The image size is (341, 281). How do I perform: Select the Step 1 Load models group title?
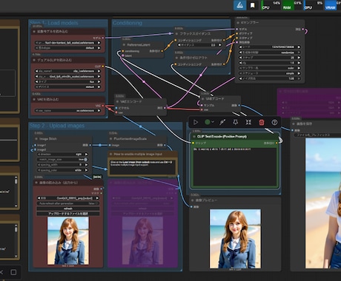tap(53, 23)
